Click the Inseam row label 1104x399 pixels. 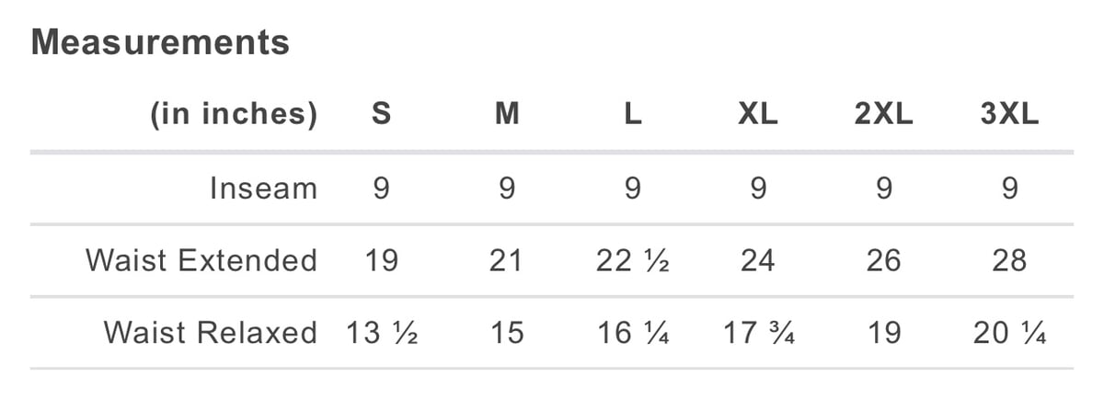[263, 188]
